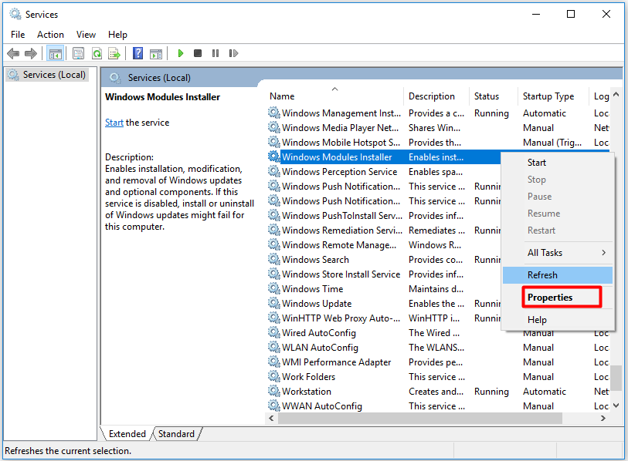
Task: Toggle the Show/Hide Action Pane toolbar icon
Action: pyautogui.click(x=156, y=53)
